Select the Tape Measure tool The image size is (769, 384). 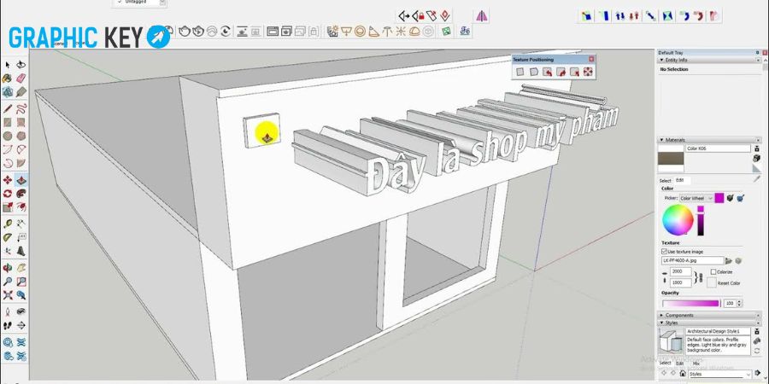(x=8, y=224)
